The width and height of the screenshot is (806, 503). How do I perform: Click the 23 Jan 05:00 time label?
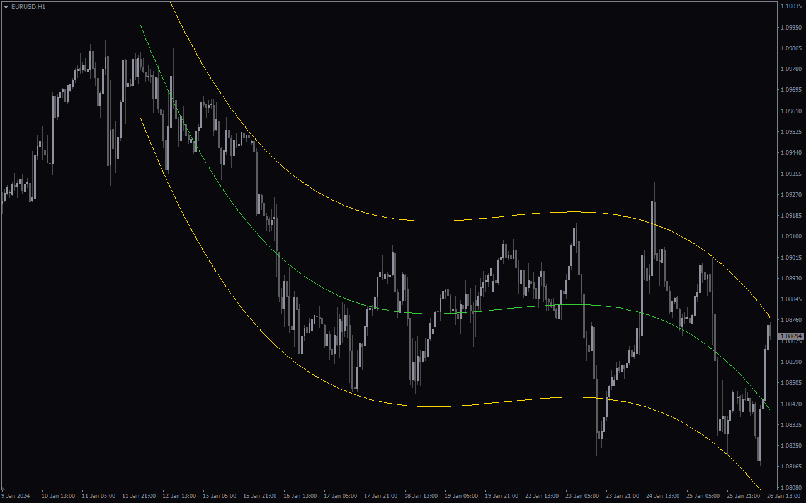pos(582,496)
